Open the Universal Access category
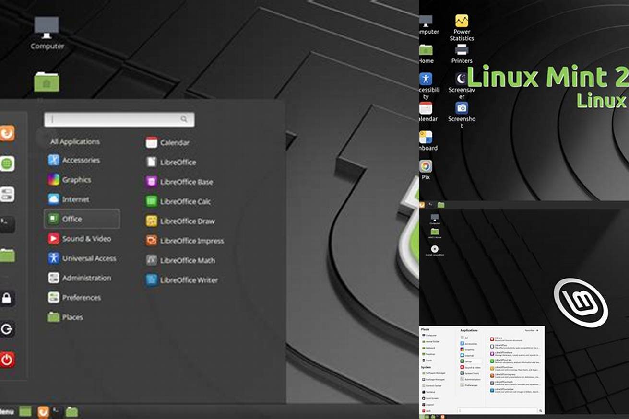629x419 pixels. point(82,258)
